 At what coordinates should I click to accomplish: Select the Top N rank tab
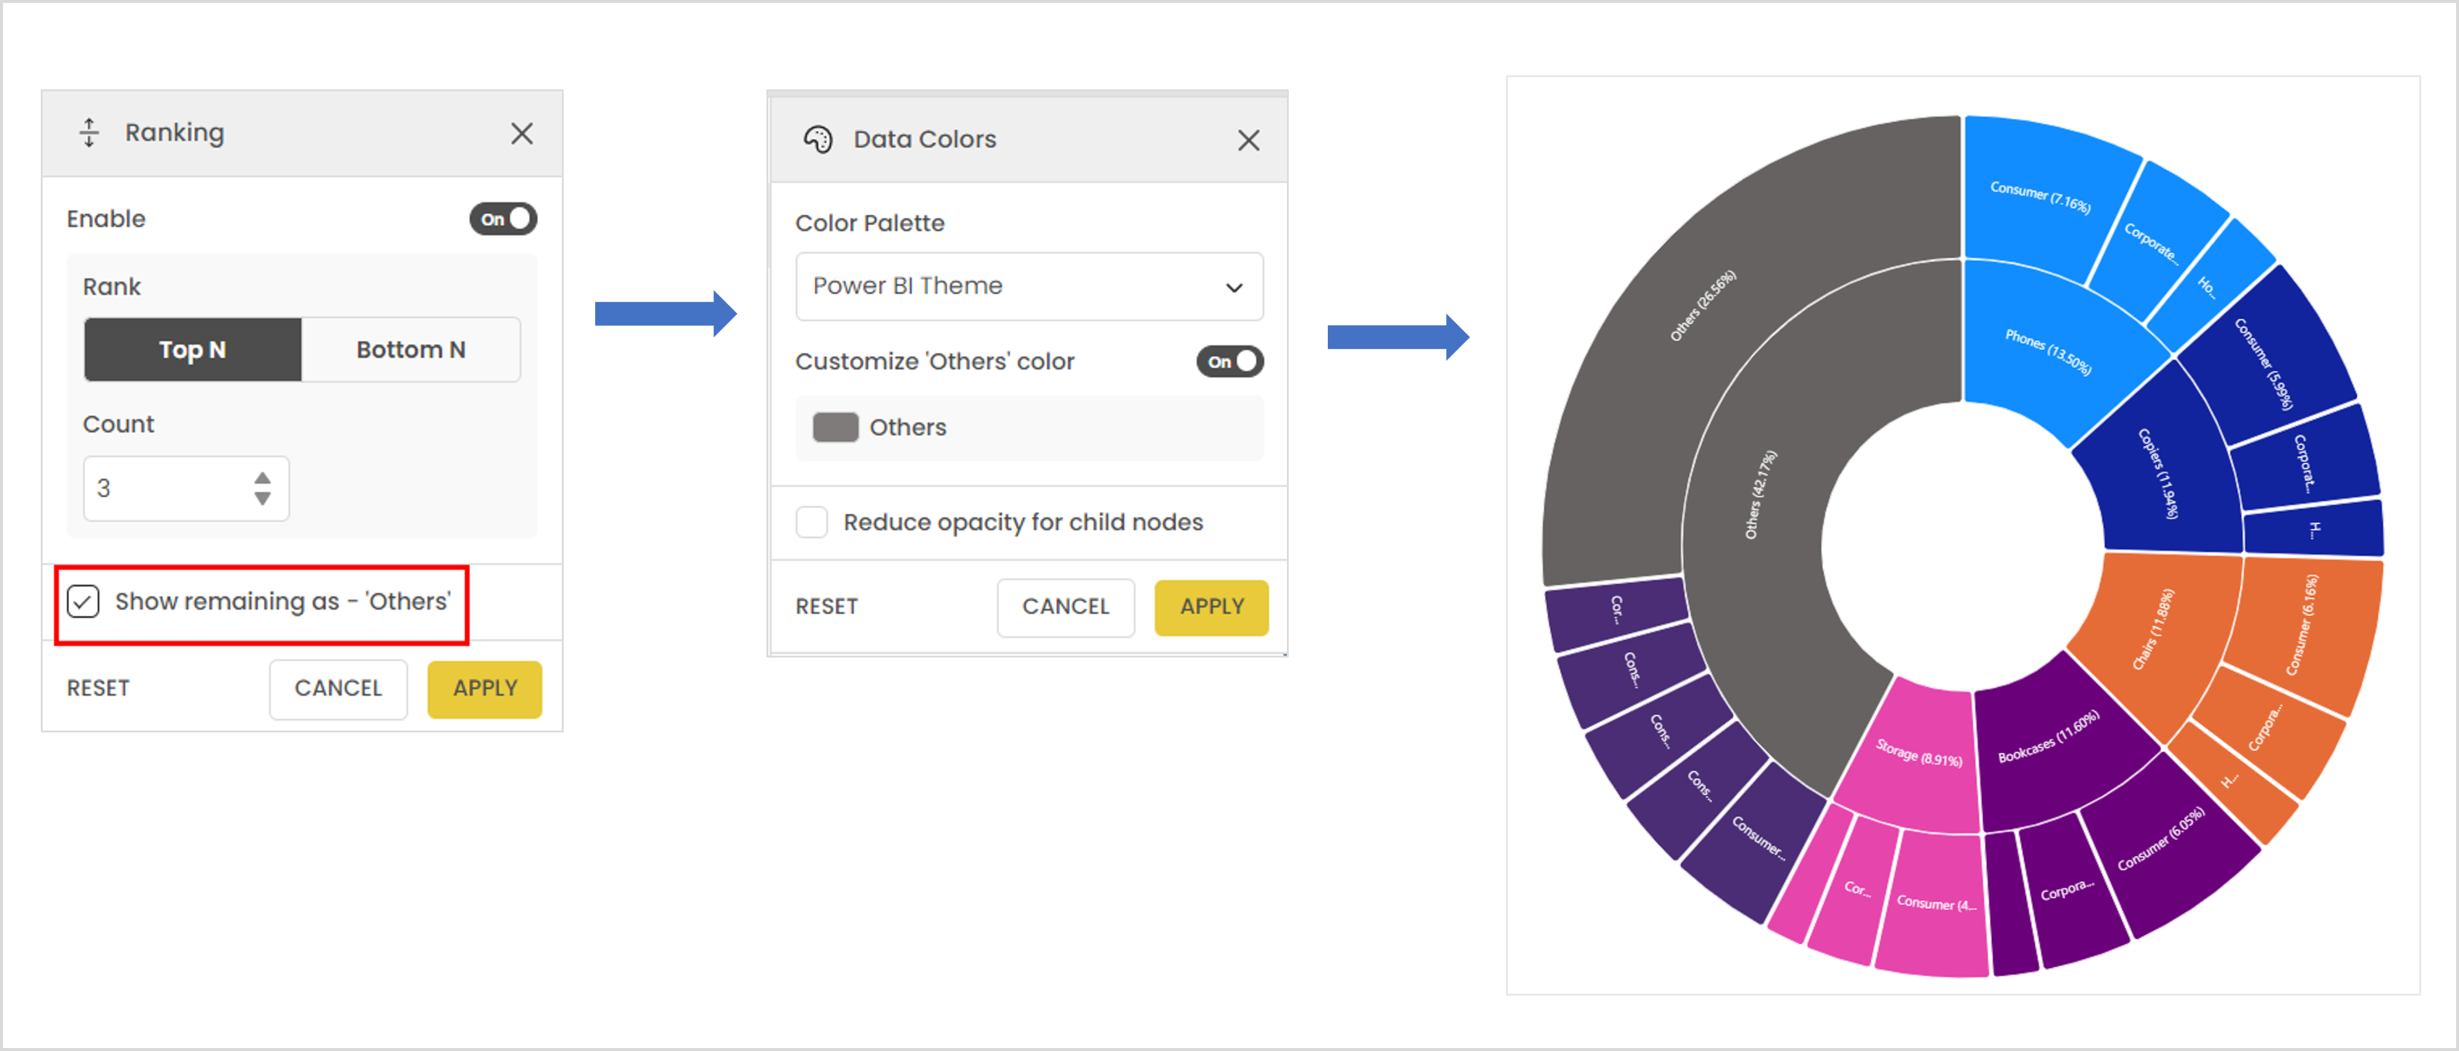pyautogui.click(x=193, y=350)
